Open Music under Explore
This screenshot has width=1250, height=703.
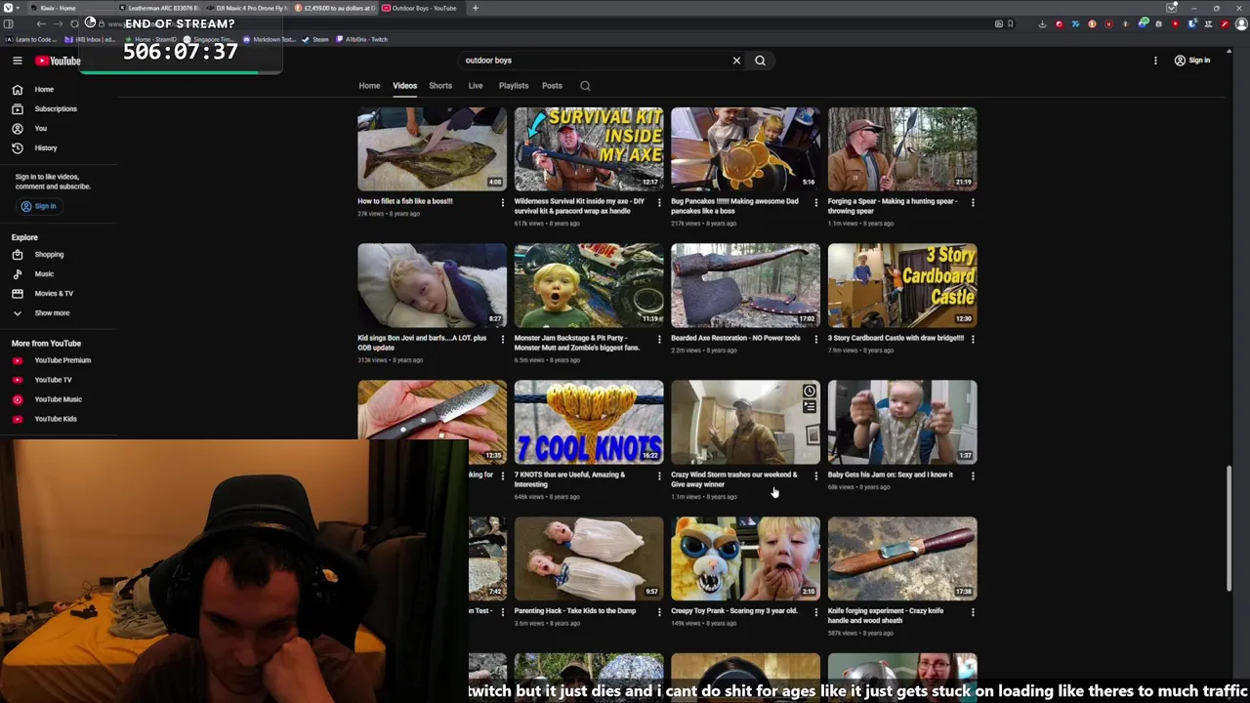(44, 274)
